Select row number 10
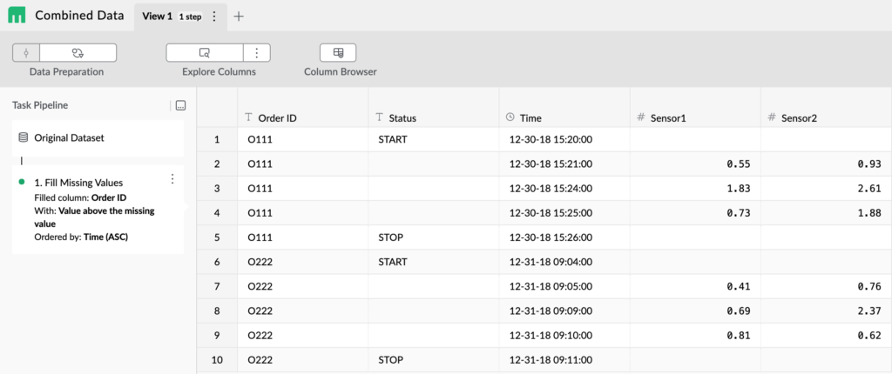The height and width of the screenshot is (374, 892). 217,360
